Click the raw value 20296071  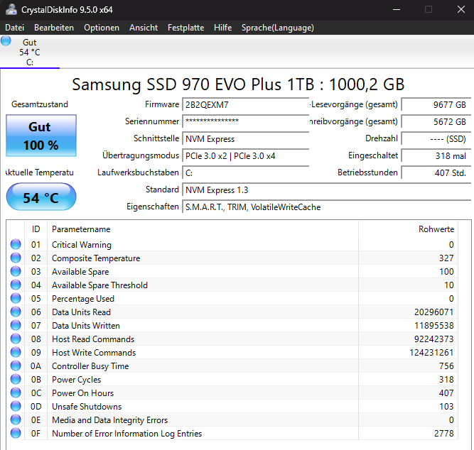433,312
